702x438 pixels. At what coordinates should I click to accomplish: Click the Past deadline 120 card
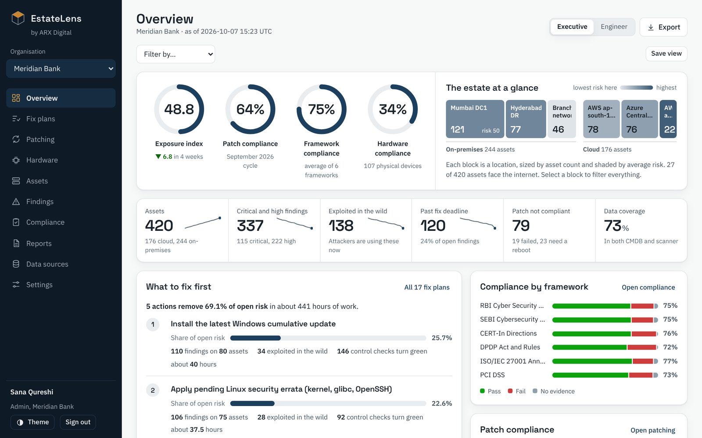pos(458,230)
